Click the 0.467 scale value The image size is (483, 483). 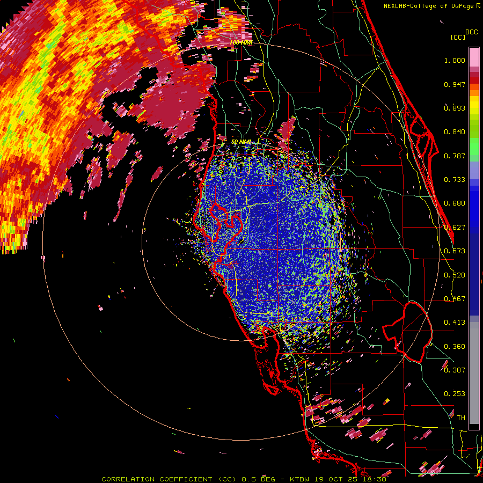point(455,299)
